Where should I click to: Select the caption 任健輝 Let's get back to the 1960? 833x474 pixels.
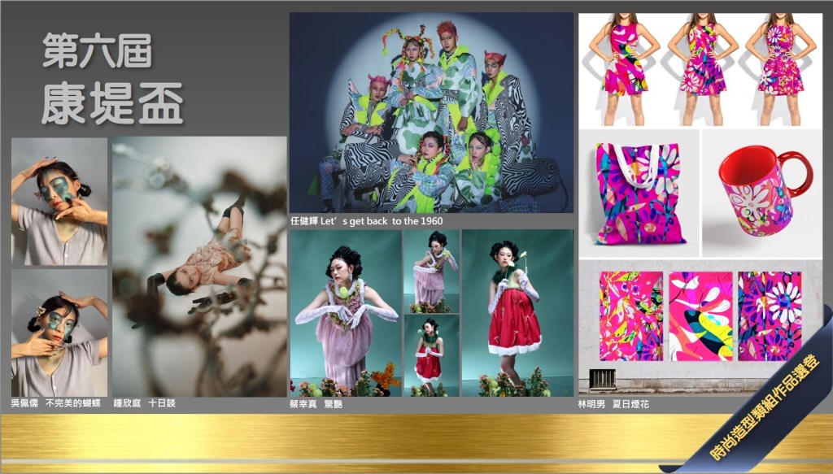(367, 221)
